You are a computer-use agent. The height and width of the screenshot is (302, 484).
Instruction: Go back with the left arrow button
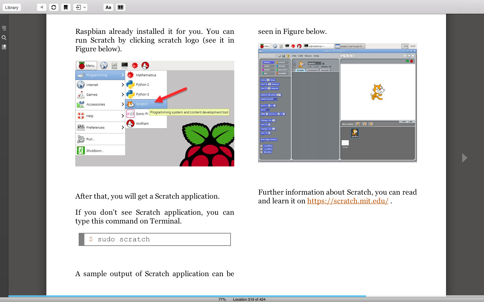(42, 7)
